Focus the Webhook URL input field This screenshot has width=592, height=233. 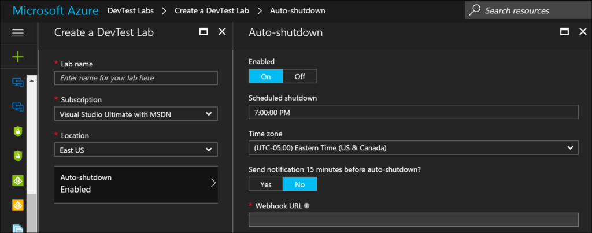413,220
